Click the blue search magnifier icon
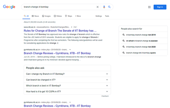This screenshot has width=170, height=108. point(109,7)
